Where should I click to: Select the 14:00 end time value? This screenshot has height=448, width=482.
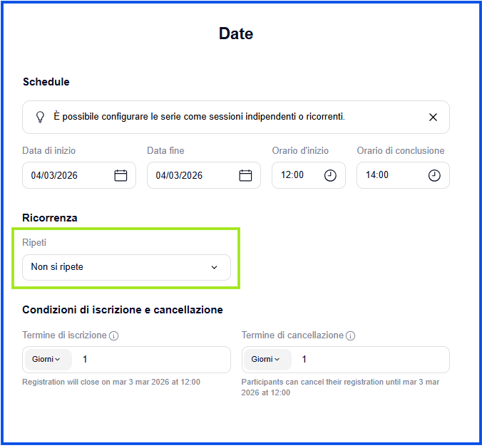376,175
